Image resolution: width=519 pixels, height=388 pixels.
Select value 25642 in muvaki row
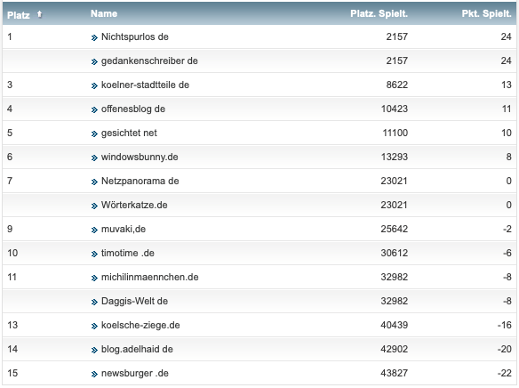pyautogui.click(x=395, y=229)
